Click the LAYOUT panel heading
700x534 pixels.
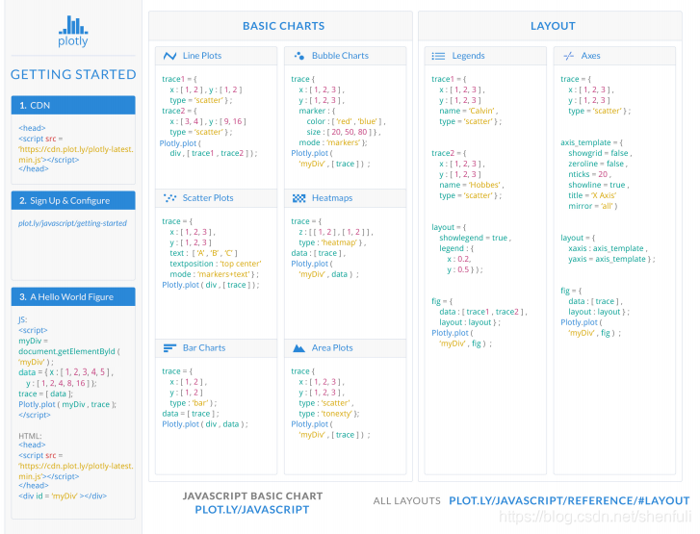click(x=553, y=26)
